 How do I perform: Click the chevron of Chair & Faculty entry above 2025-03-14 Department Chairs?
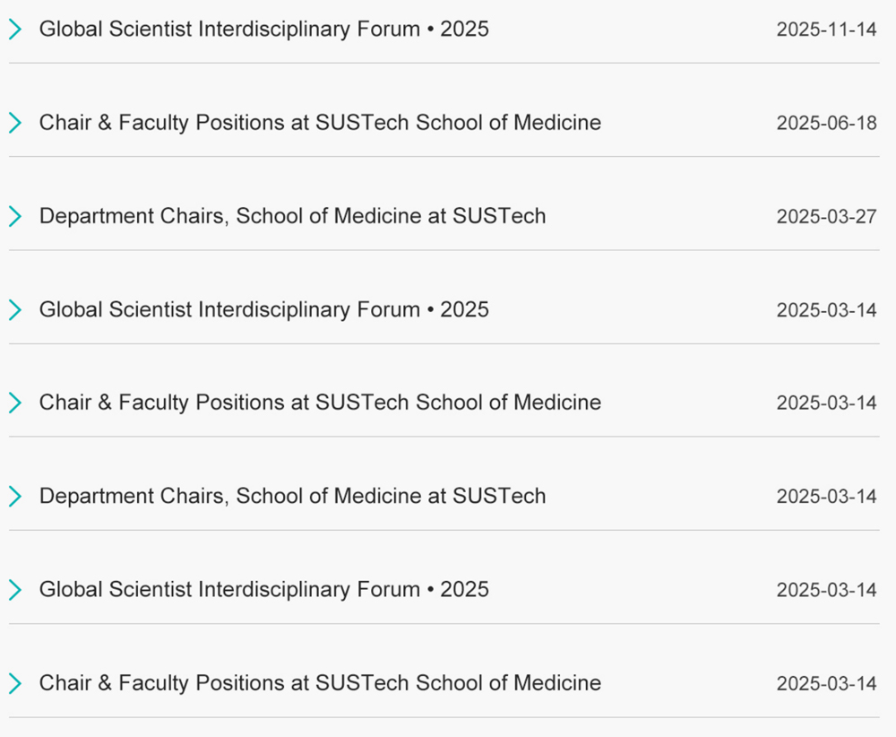pos(15,403)
